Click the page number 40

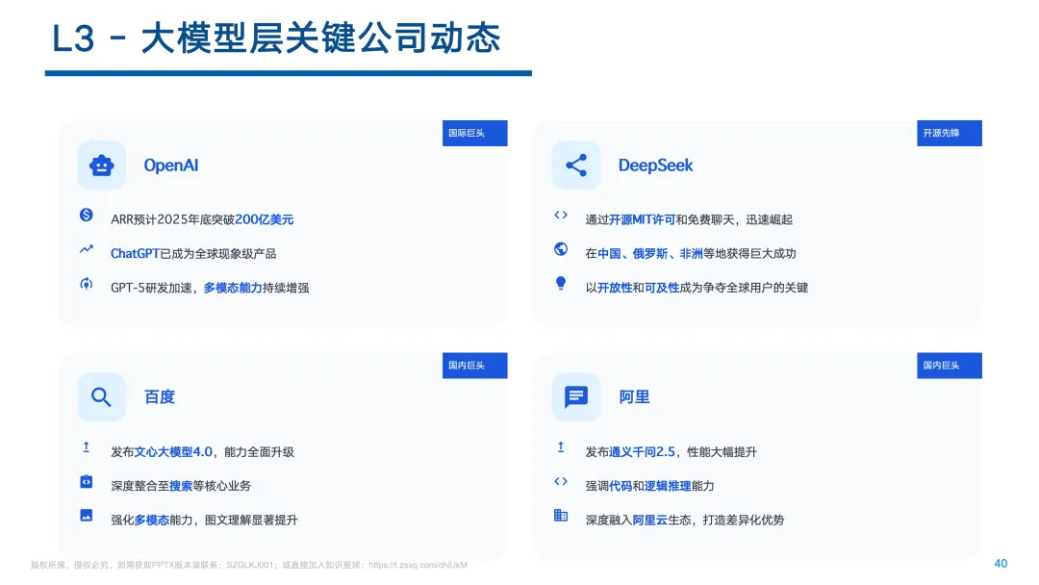click(x=1001, y=563)
